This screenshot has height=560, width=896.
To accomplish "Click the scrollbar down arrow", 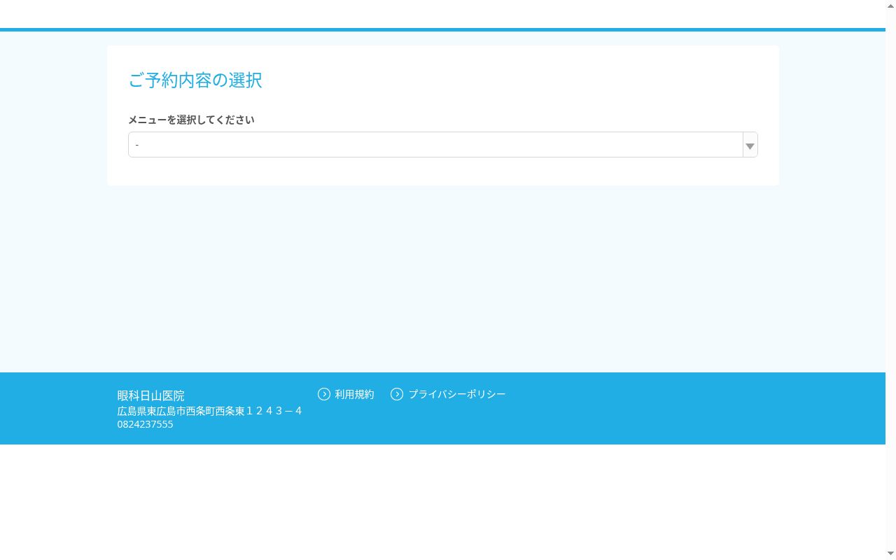I will point(890,554).
